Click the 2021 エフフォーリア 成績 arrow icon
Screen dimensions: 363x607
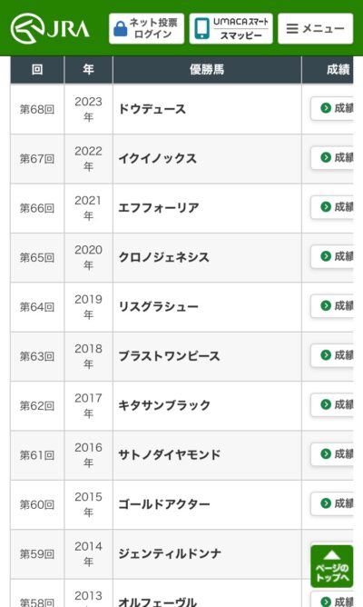pos(326,206)
